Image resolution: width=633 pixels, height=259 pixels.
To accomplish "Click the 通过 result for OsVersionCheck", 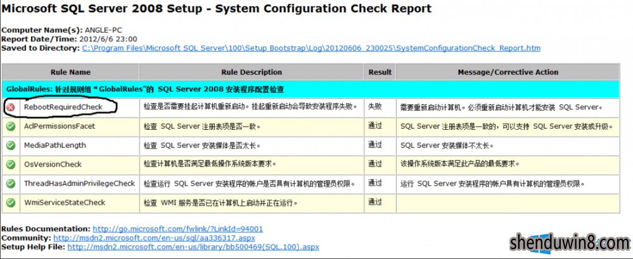I will pos(375,163).
